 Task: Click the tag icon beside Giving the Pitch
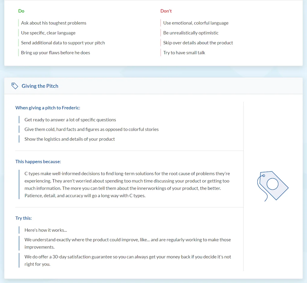tap(15, 86)
